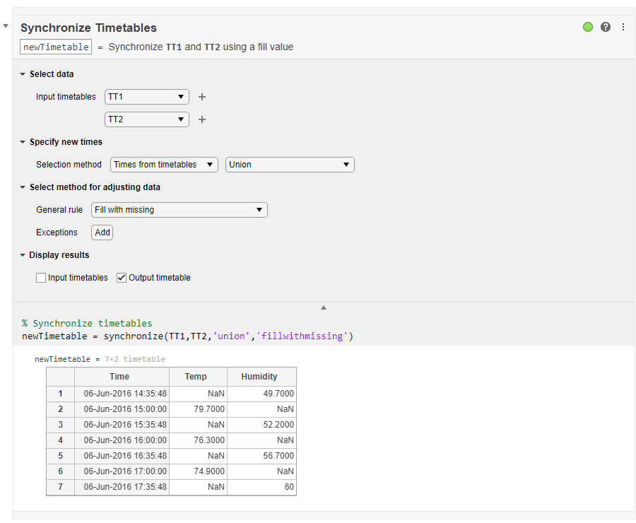Open the Union selection dropdown
Image resolution: width=636 pixels, height=523 pixels.
point(290,165)
